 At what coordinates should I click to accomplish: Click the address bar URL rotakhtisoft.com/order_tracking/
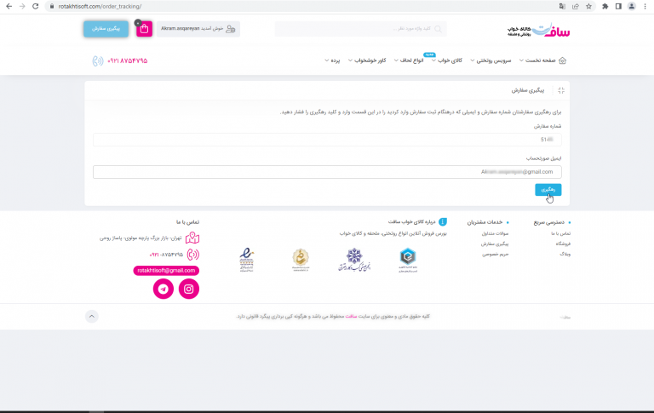click(100, 6)
